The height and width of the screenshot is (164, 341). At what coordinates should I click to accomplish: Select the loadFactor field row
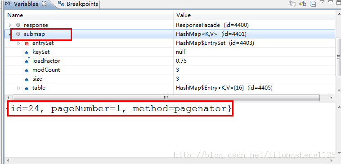[170, 61]
